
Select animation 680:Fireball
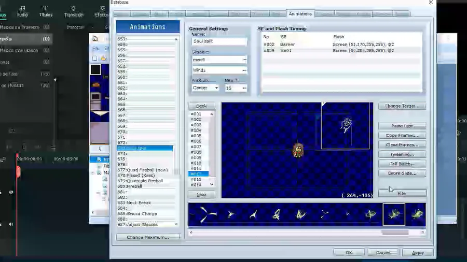(x=145, y=186)
